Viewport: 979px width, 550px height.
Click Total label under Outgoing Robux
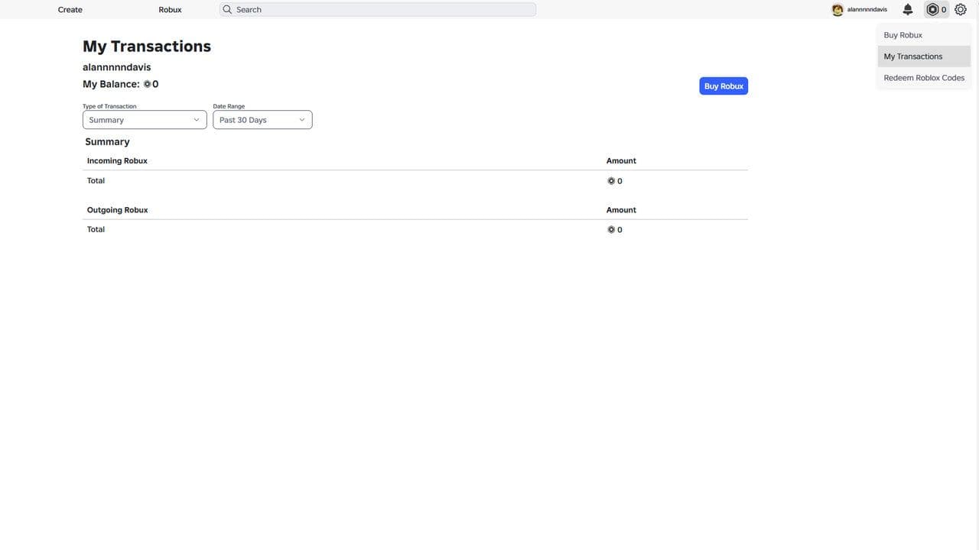click(x=96, y=229)
